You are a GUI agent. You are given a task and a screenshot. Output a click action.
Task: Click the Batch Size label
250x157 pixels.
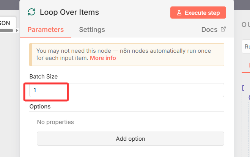[44, 77]
